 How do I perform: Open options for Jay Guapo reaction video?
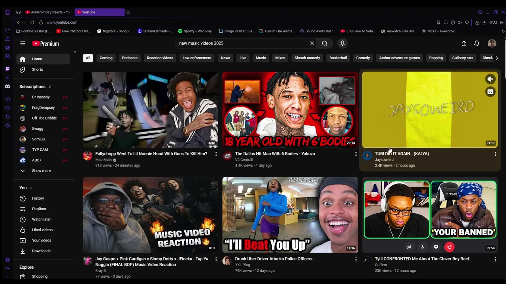click(x=216, y=259)
